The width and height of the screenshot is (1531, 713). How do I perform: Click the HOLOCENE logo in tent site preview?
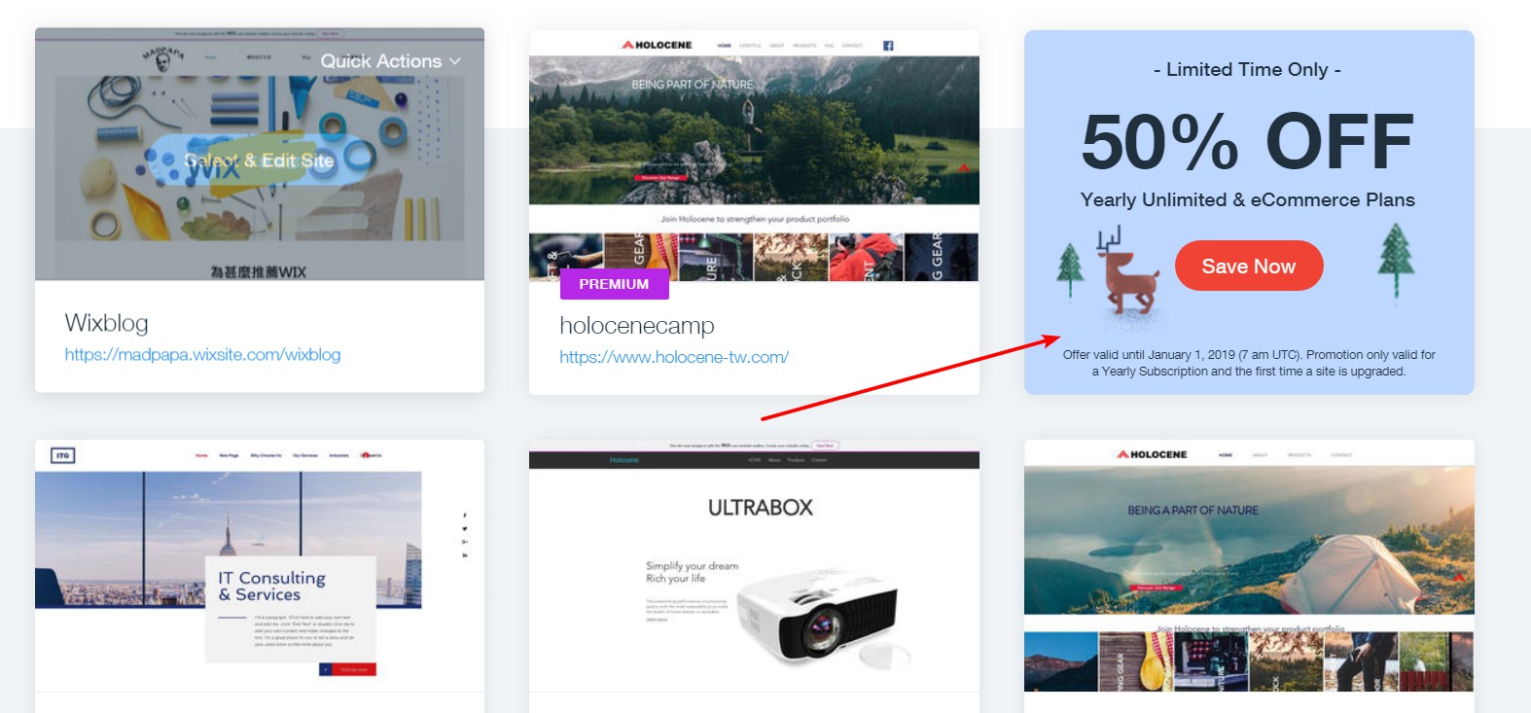coord(1152,454)
